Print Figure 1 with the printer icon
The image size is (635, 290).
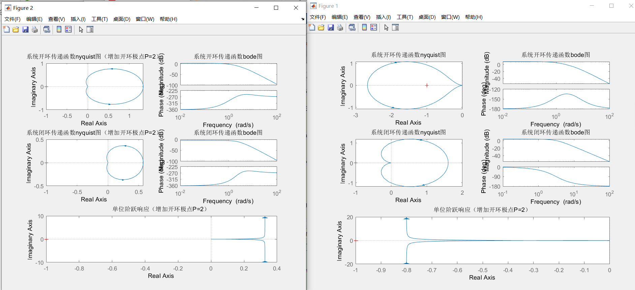click(340, 27)
